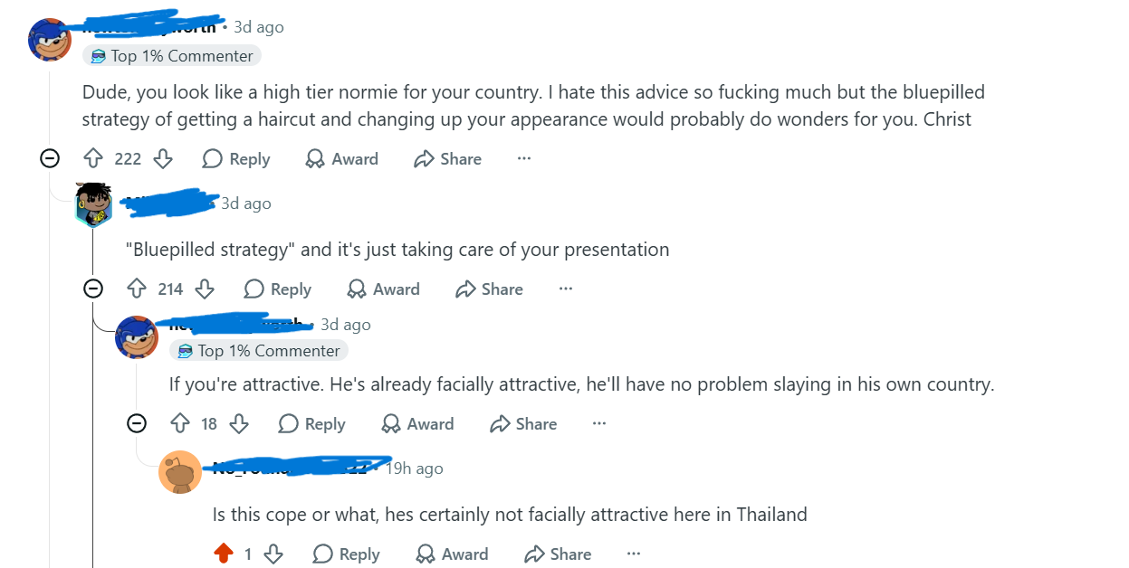Award the "Bluepilled strategy" comment
Viewport: 1129px width, 568px height.
(x=384, y=289)
